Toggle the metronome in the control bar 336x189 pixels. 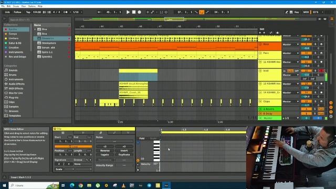(x=65, y=12)
